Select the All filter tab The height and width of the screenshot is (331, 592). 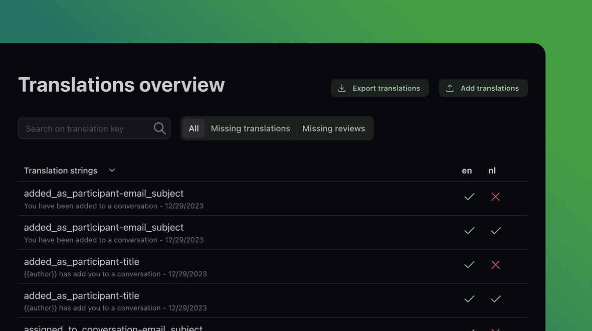pos(193,128)
